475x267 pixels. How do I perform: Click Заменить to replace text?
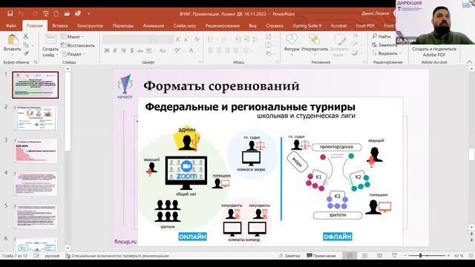(384, 44)
